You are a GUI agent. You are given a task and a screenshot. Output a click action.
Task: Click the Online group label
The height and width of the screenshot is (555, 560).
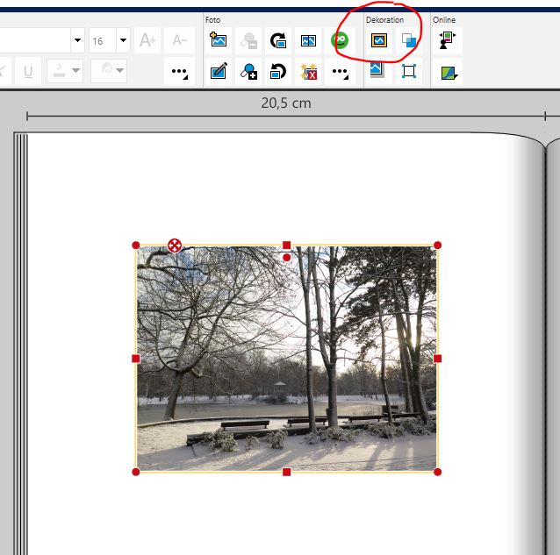pyautogui.click(x=444, y=20)
